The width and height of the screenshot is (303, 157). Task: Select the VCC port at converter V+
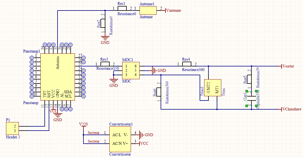click(144, 144)
